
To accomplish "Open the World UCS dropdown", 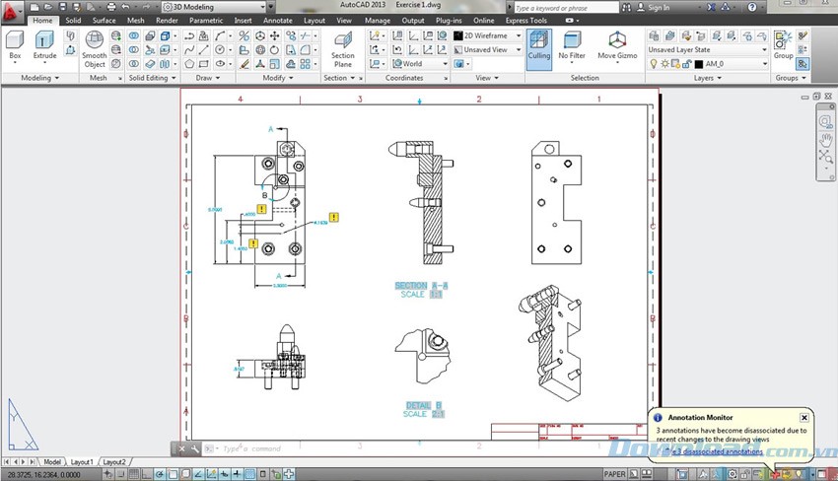I will click(x=420, y=64).
